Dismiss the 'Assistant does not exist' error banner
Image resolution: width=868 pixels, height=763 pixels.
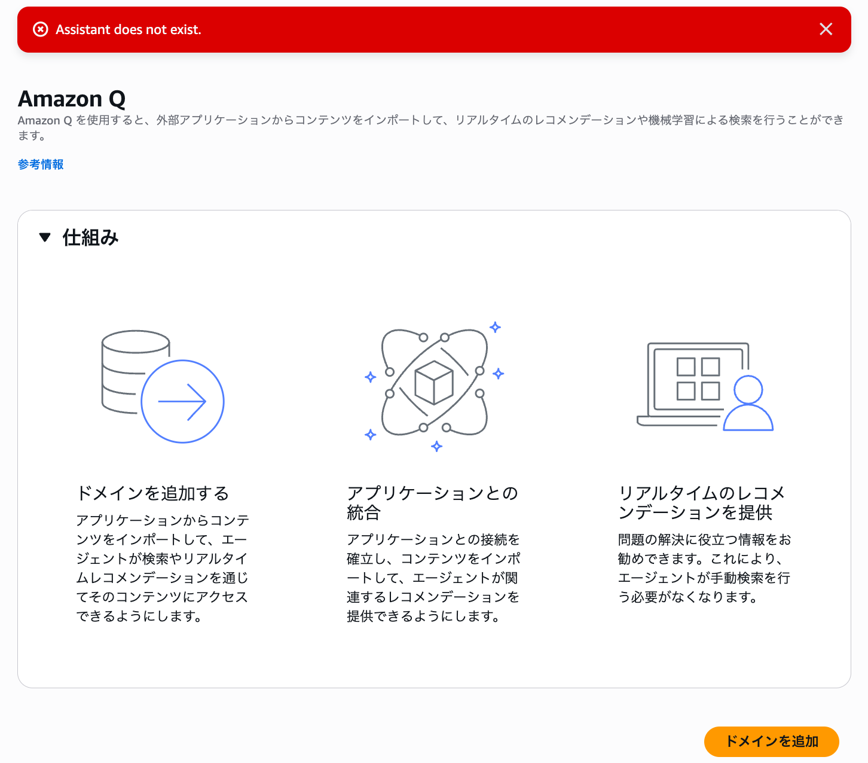[826, 29]
